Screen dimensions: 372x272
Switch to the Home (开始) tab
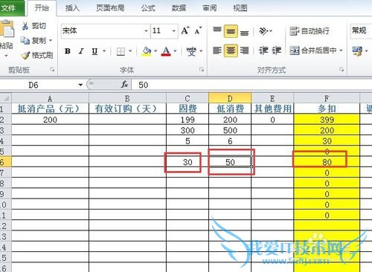pos(42,8)
